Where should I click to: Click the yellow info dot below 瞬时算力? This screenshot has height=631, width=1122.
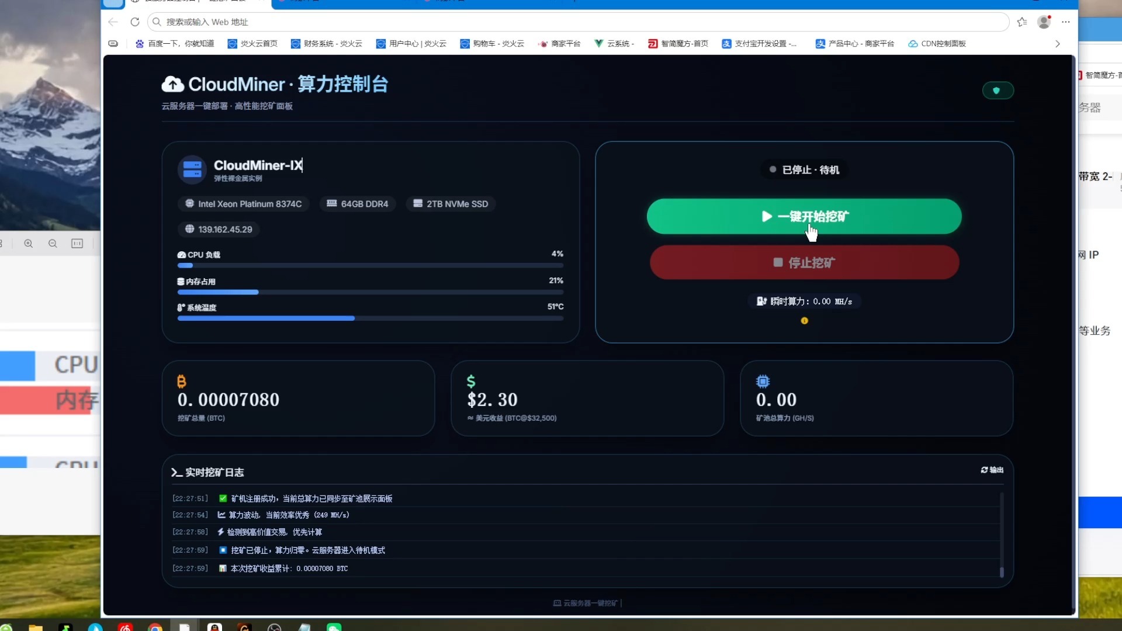804,321
